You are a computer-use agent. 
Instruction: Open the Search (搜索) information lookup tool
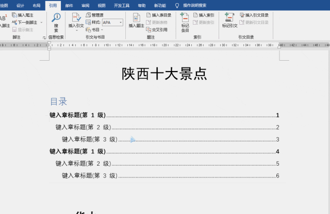[56, 22]
